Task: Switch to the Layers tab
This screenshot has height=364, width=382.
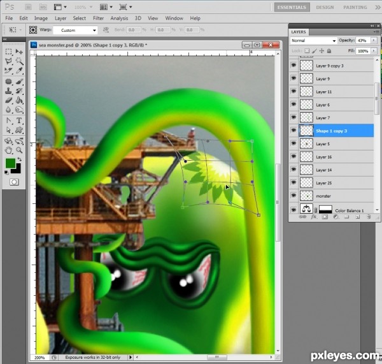Action: point(299,32)
